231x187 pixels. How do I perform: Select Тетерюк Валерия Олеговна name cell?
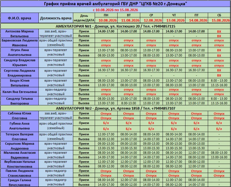pyautogui.click(x=20, y=137)
